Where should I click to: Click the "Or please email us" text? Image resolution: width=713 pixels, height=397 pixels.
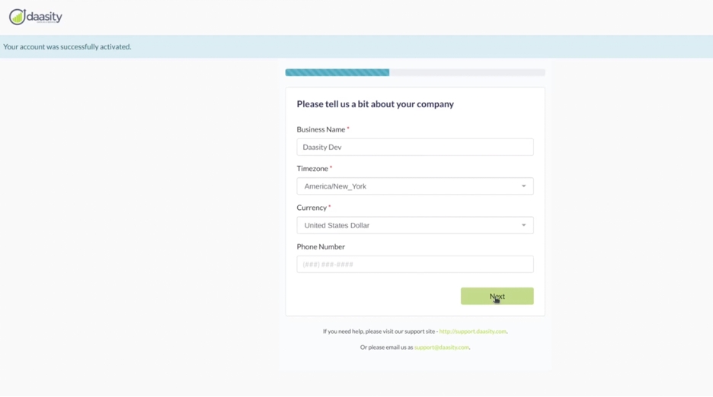386,348
